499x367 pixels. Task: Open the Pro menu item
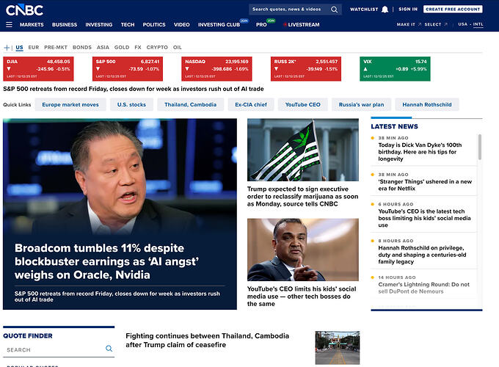(x=261, y=24)
